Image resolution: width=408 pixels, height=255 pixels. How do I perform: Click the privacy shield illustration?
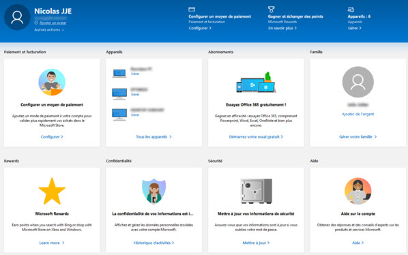point(154,191)
